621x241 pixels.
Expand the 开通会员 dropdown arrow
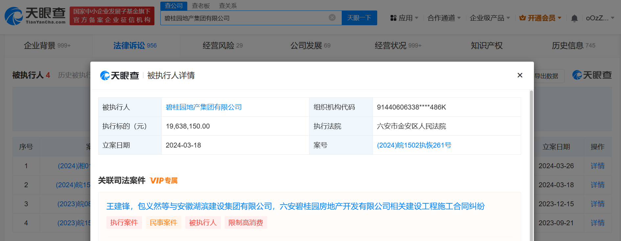[560, 18]
